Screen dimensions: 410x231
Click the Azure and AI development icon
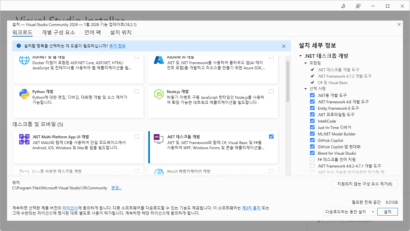click(x=159, y=60)
